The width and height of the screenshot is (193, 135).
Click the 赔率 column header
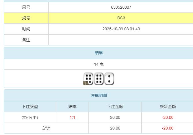[72, 107]
